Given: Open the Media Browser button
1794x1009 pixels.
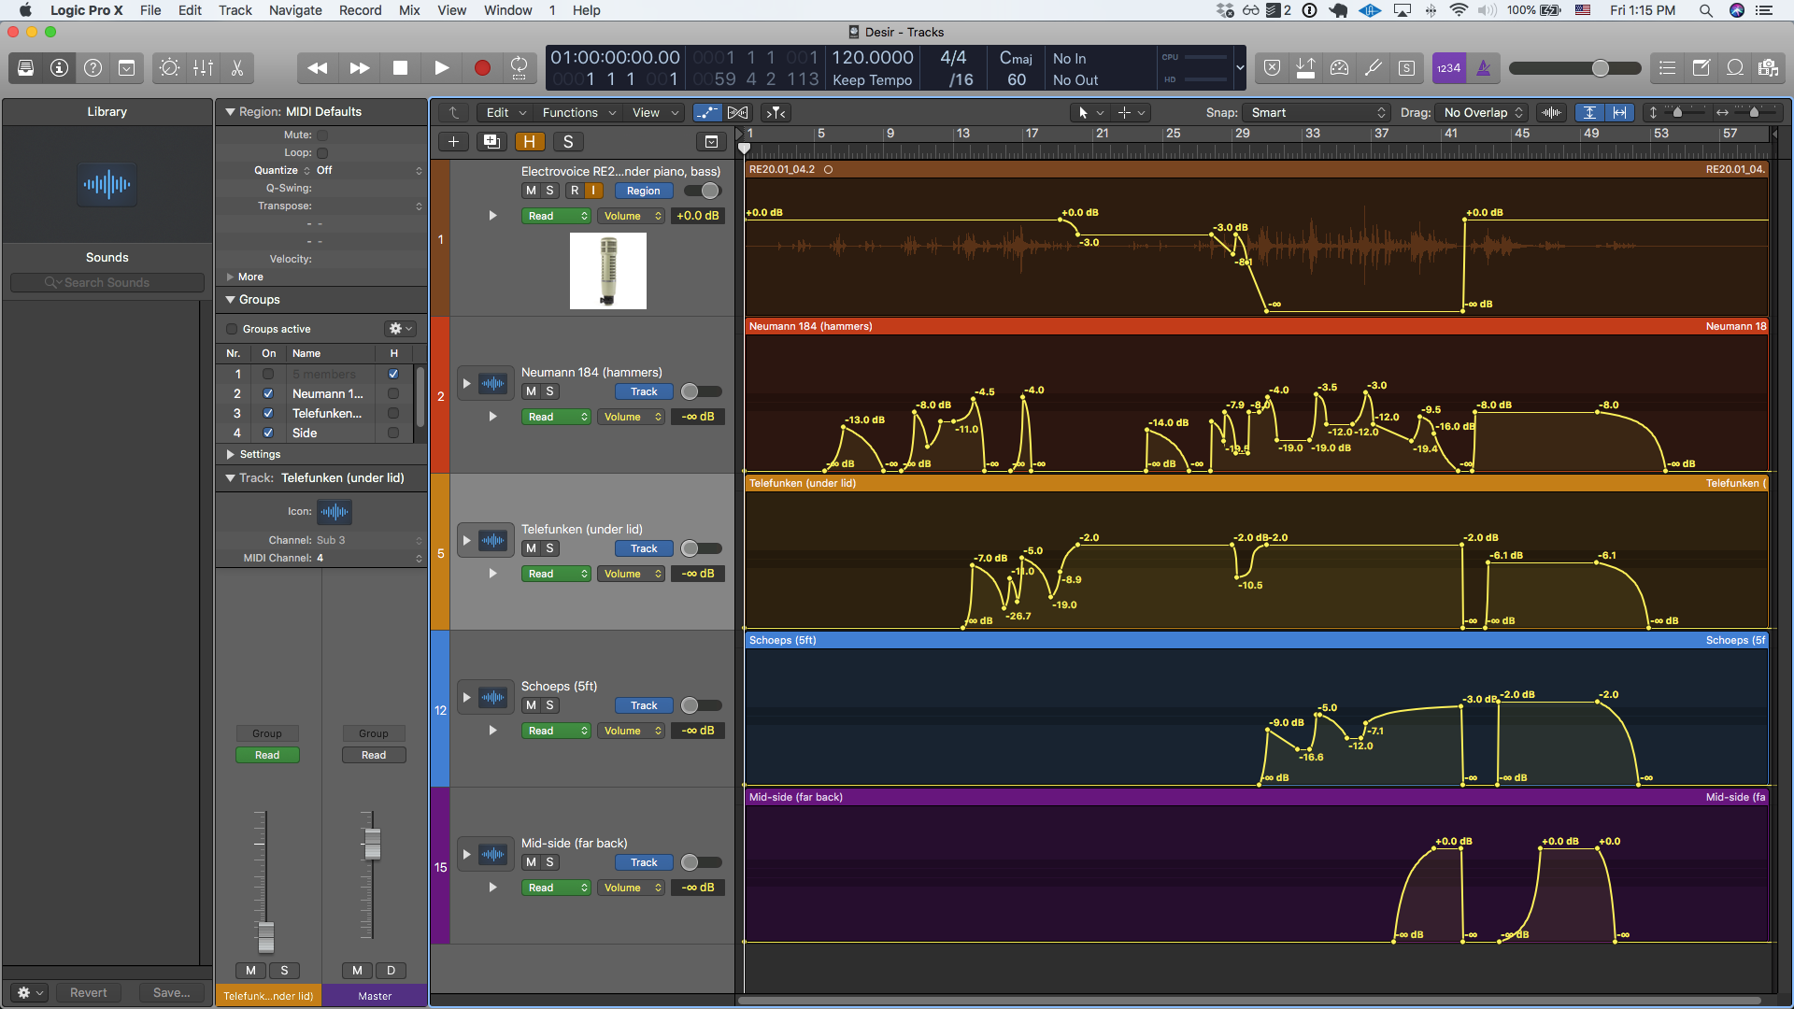Looking at the screenshot, I should coord(1768,68).
